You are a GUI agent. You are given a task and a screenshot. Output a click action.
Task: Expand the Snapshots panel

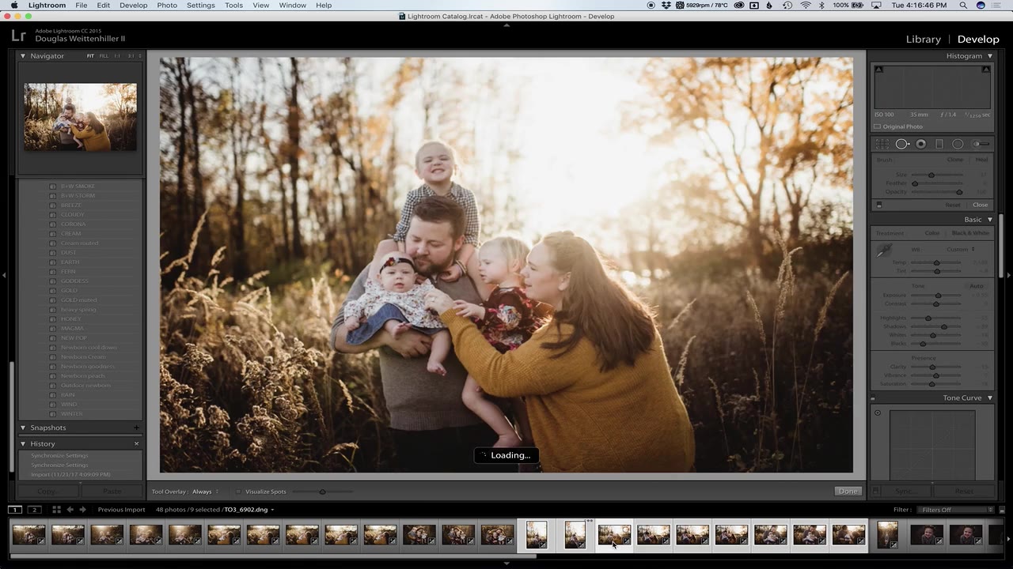point(22,428)
